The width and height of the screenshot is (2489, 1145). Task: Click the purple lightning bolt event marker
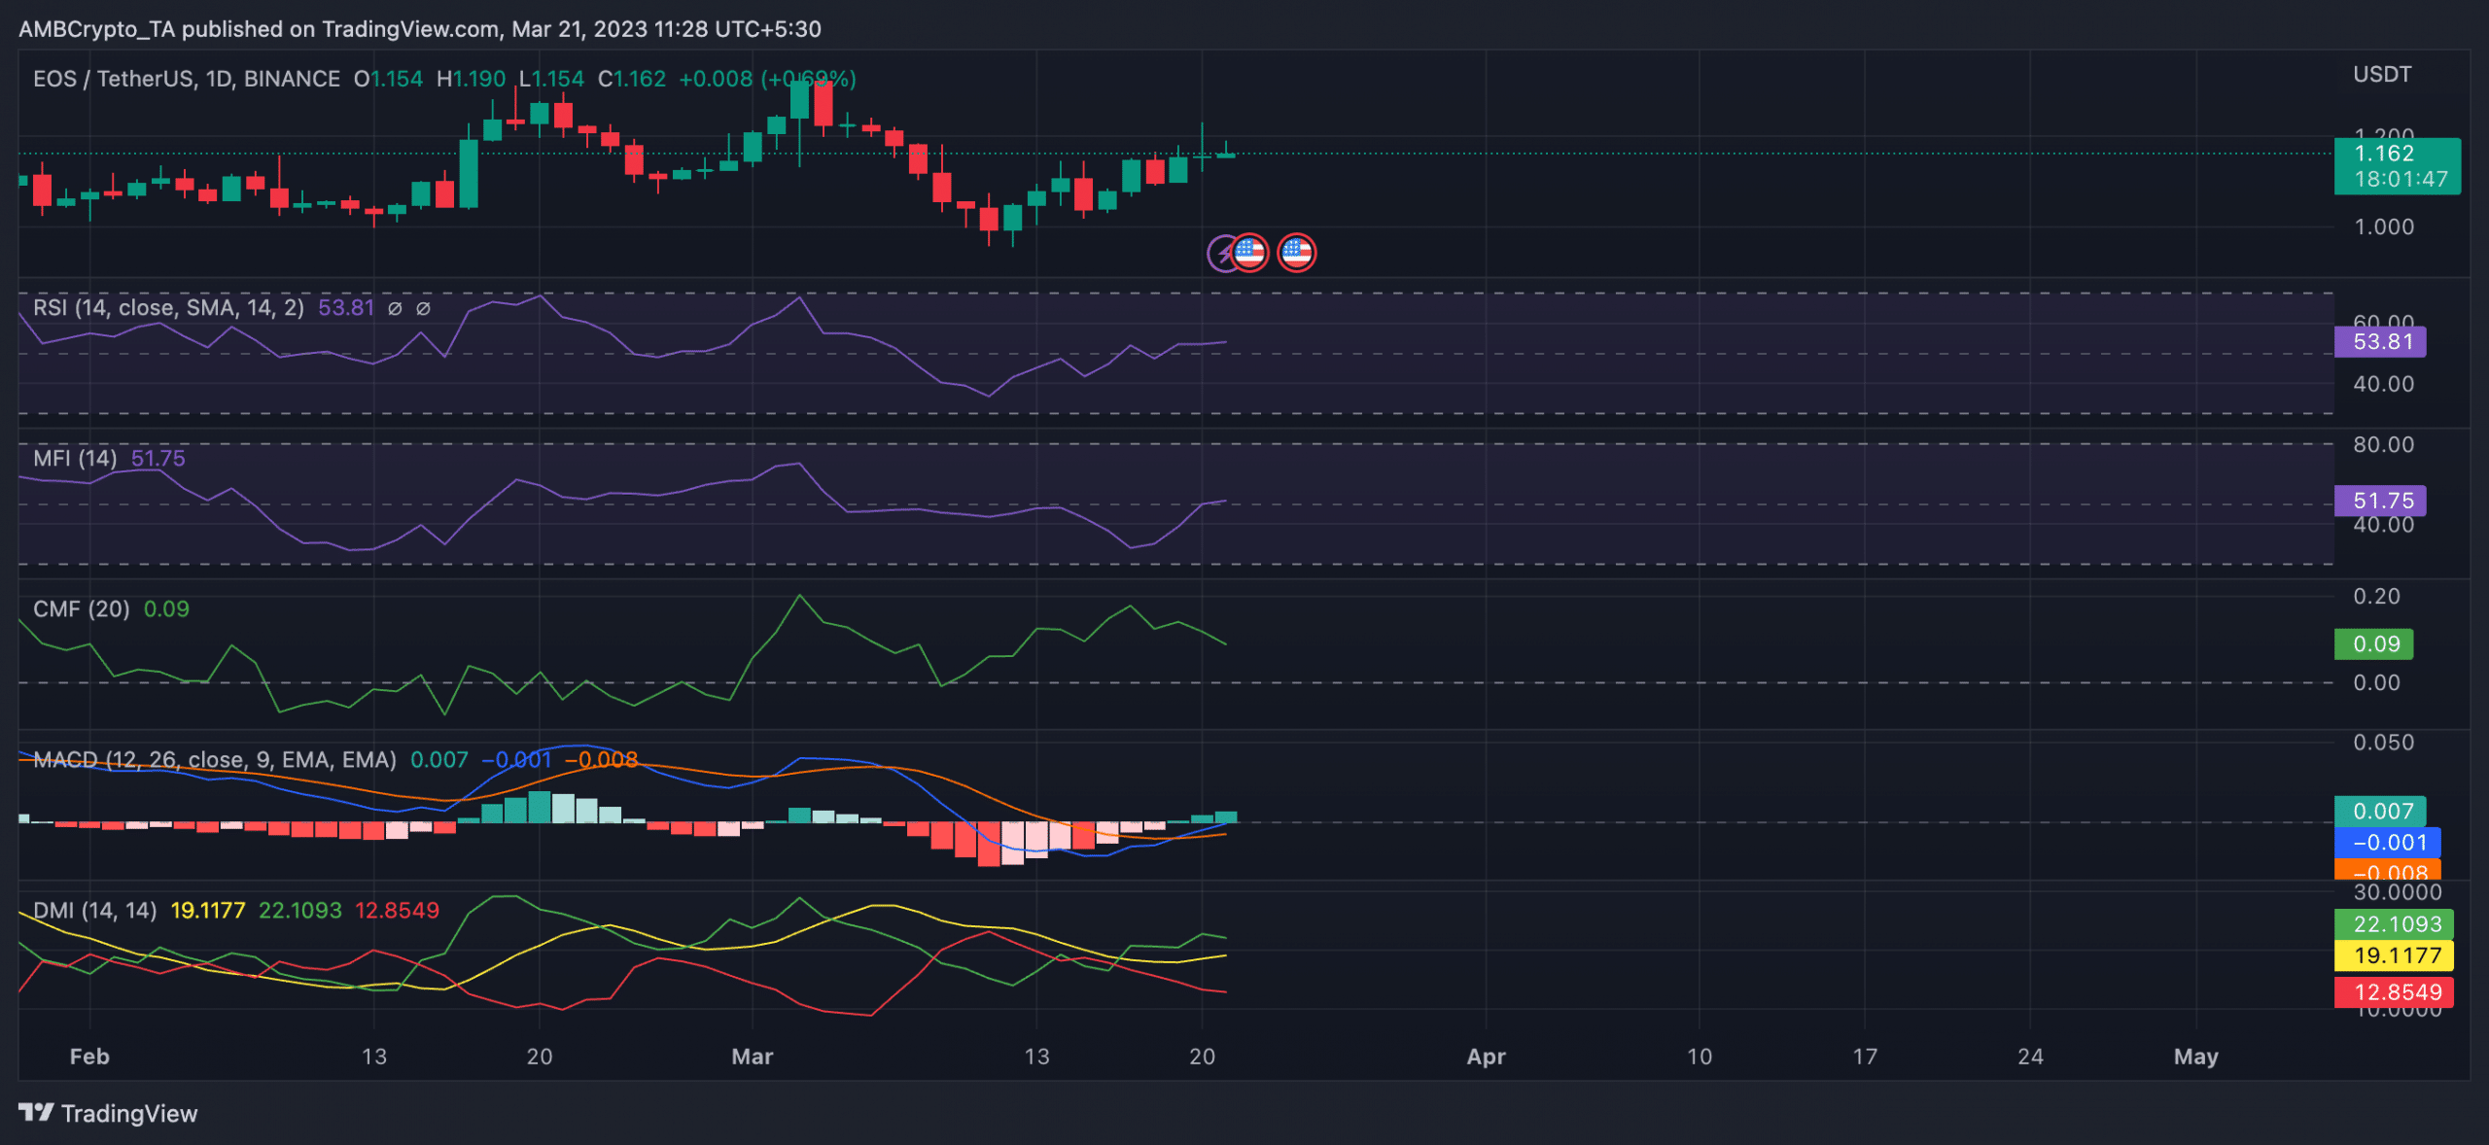pos(1220,252)
